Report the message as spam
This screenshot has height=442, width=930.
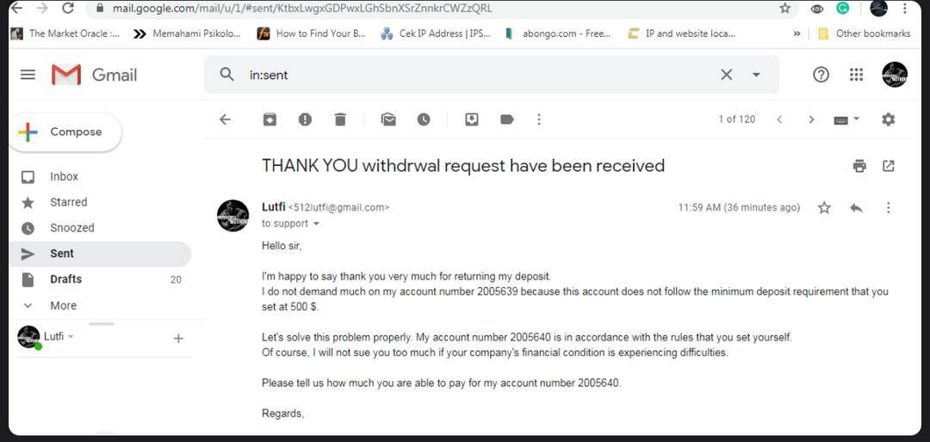[x=305, y=120]
